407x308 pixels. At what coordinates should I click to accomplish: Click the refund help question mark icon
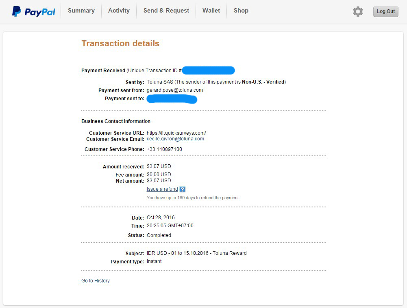click(x=183, y=190)
